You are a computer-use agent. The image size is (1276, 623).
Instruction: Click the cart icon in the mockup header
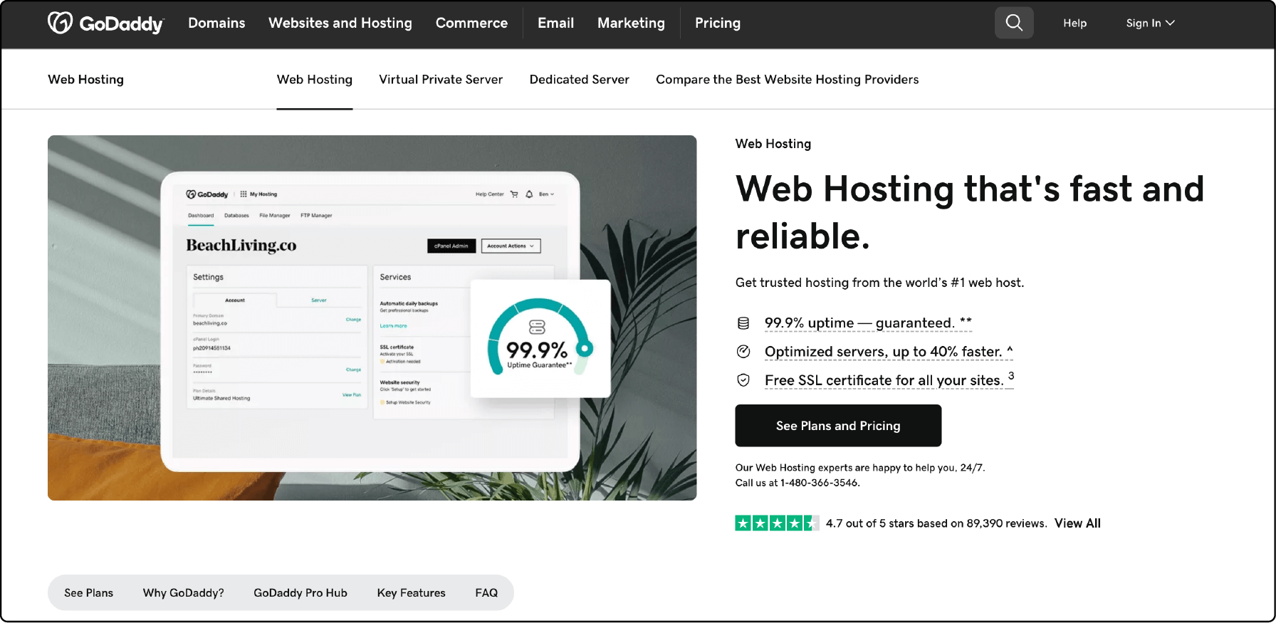(514, 194)
